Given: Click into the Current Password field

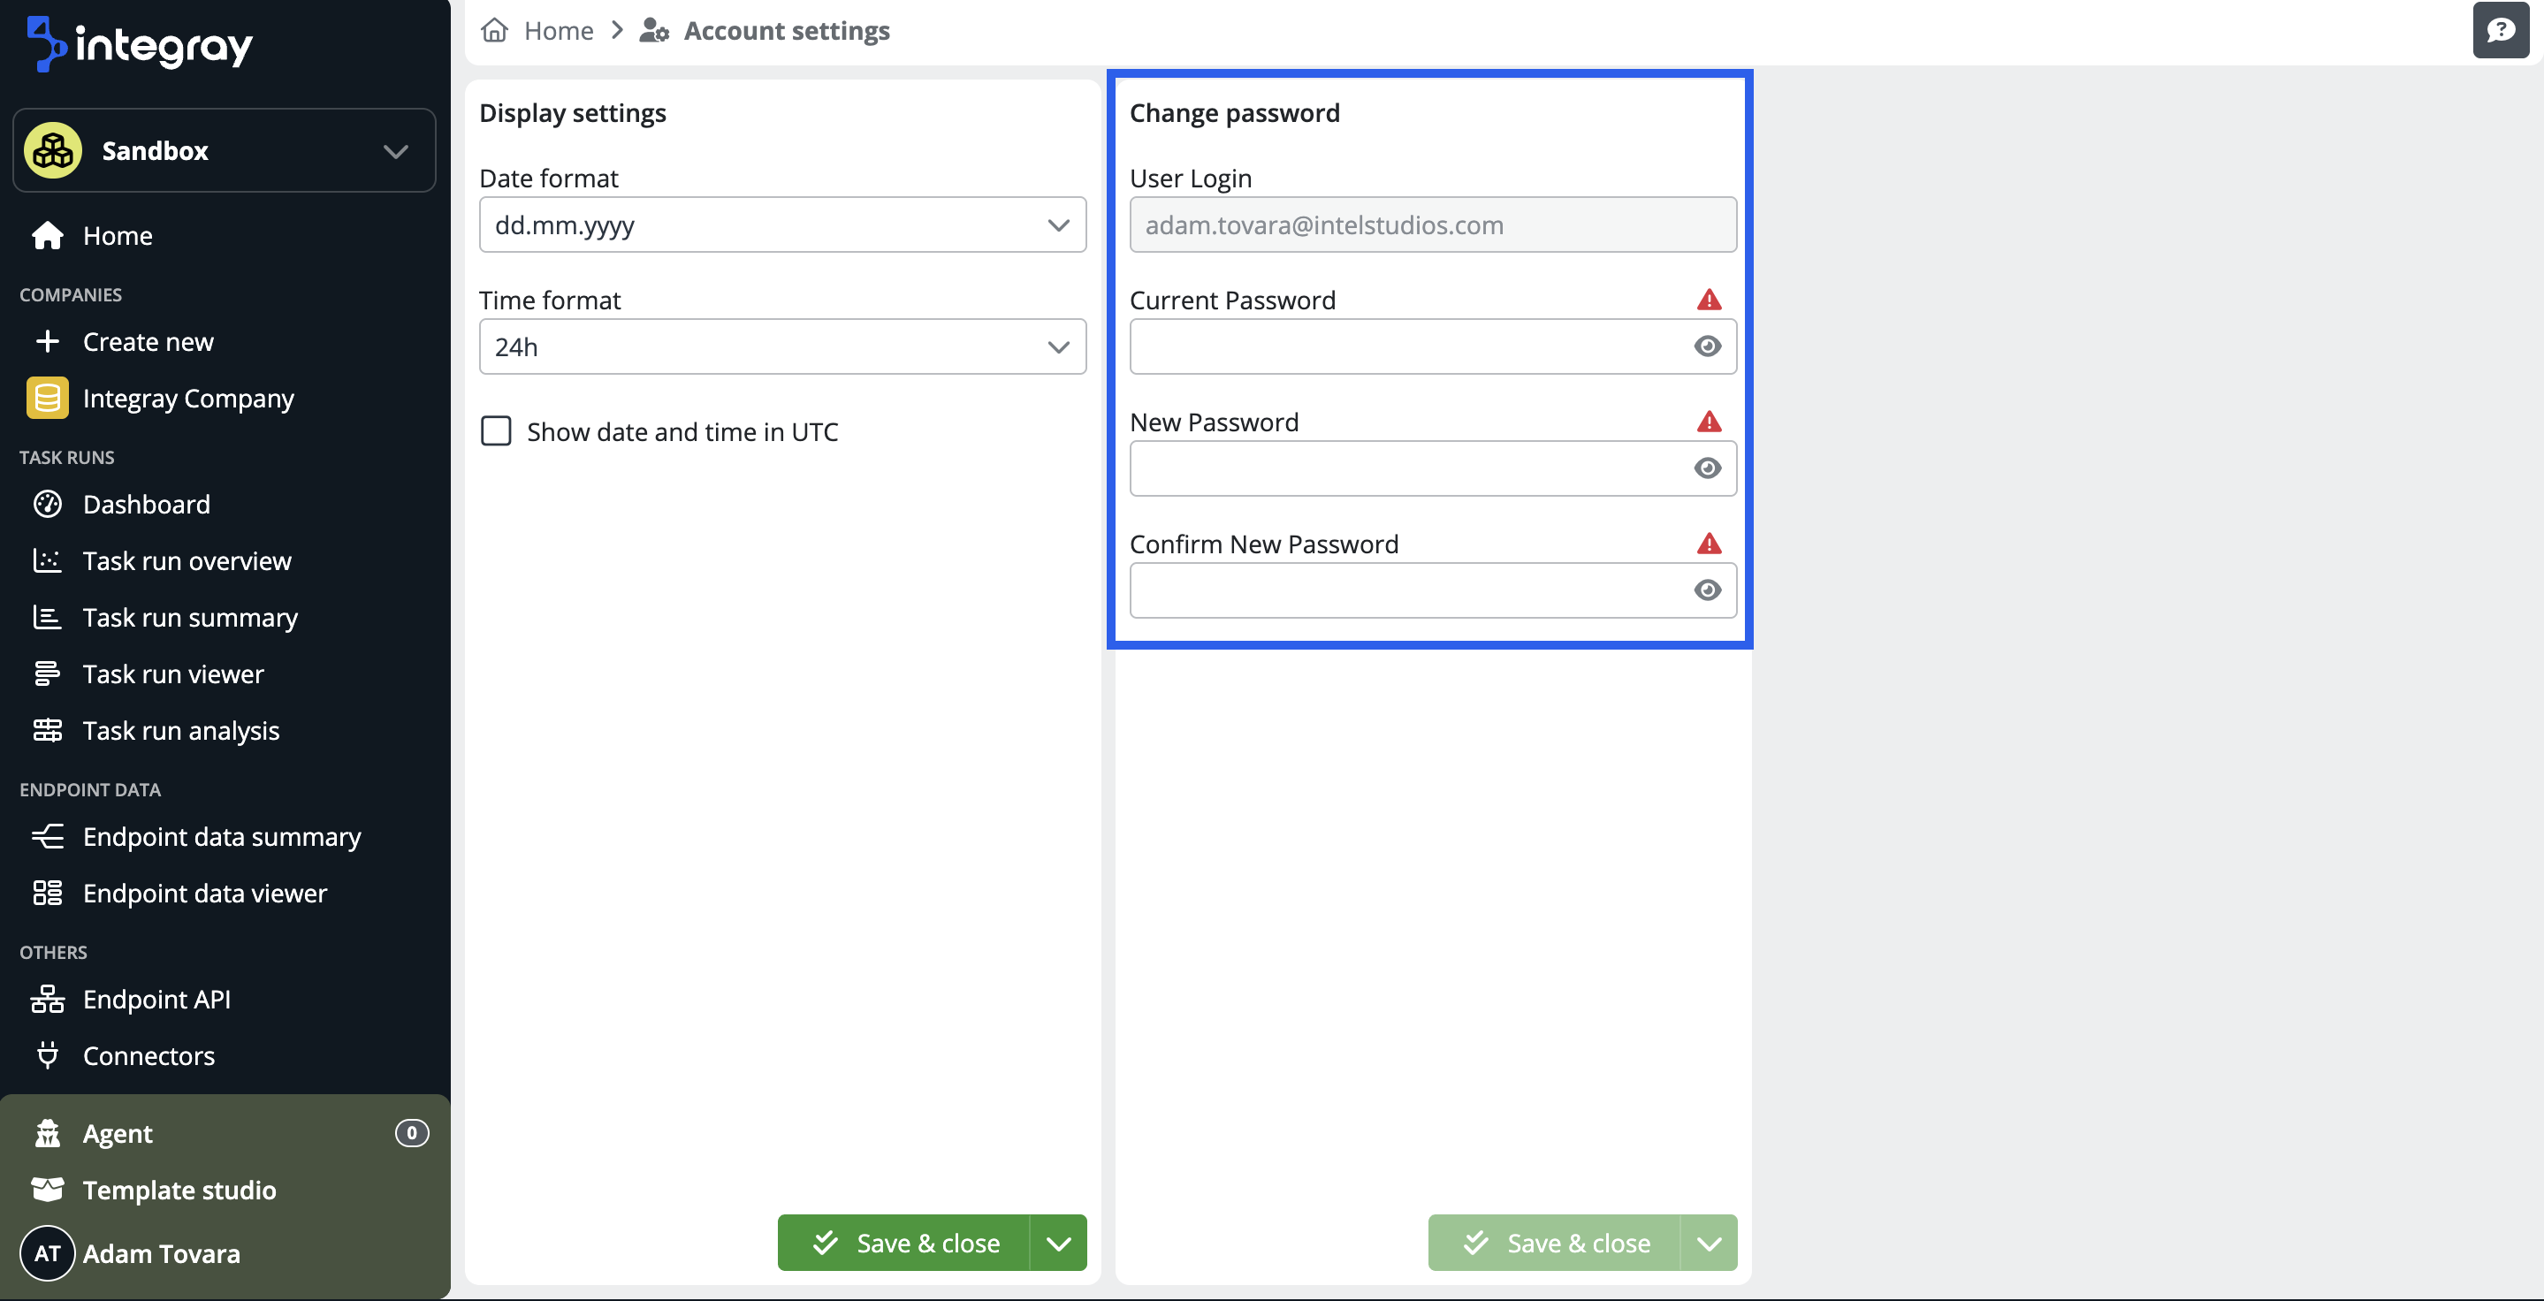Looking at the screenshot, I should pos(1407,346).
